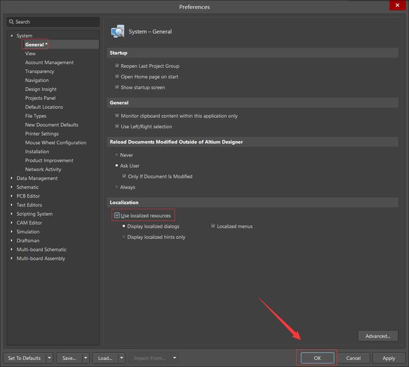This screenshot has width=409, height=367.
Task: Expand the Multi-board Assembly node
Action: coord(12,258)
